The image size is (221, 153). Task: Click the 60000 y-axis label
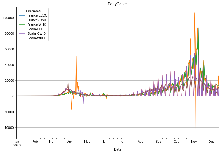9,49
